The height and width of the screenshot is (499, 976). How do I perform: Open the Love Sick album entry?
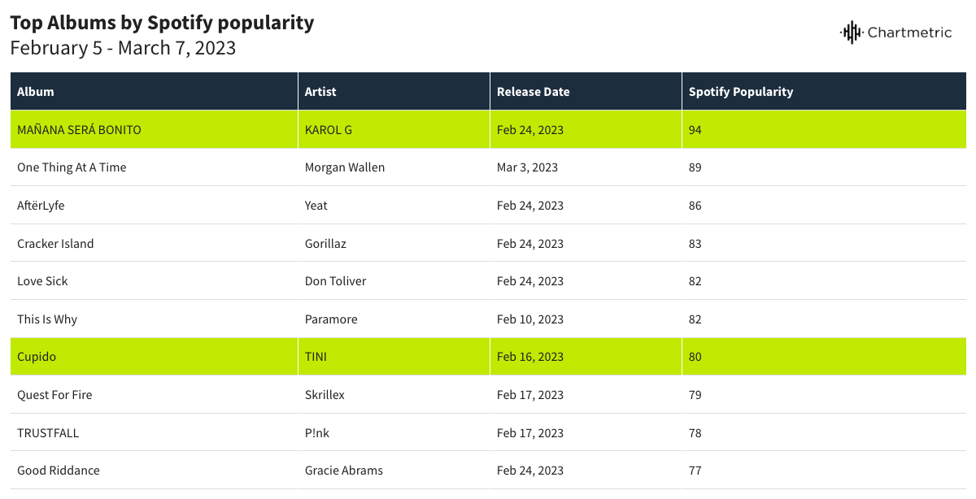pos(42,281)
